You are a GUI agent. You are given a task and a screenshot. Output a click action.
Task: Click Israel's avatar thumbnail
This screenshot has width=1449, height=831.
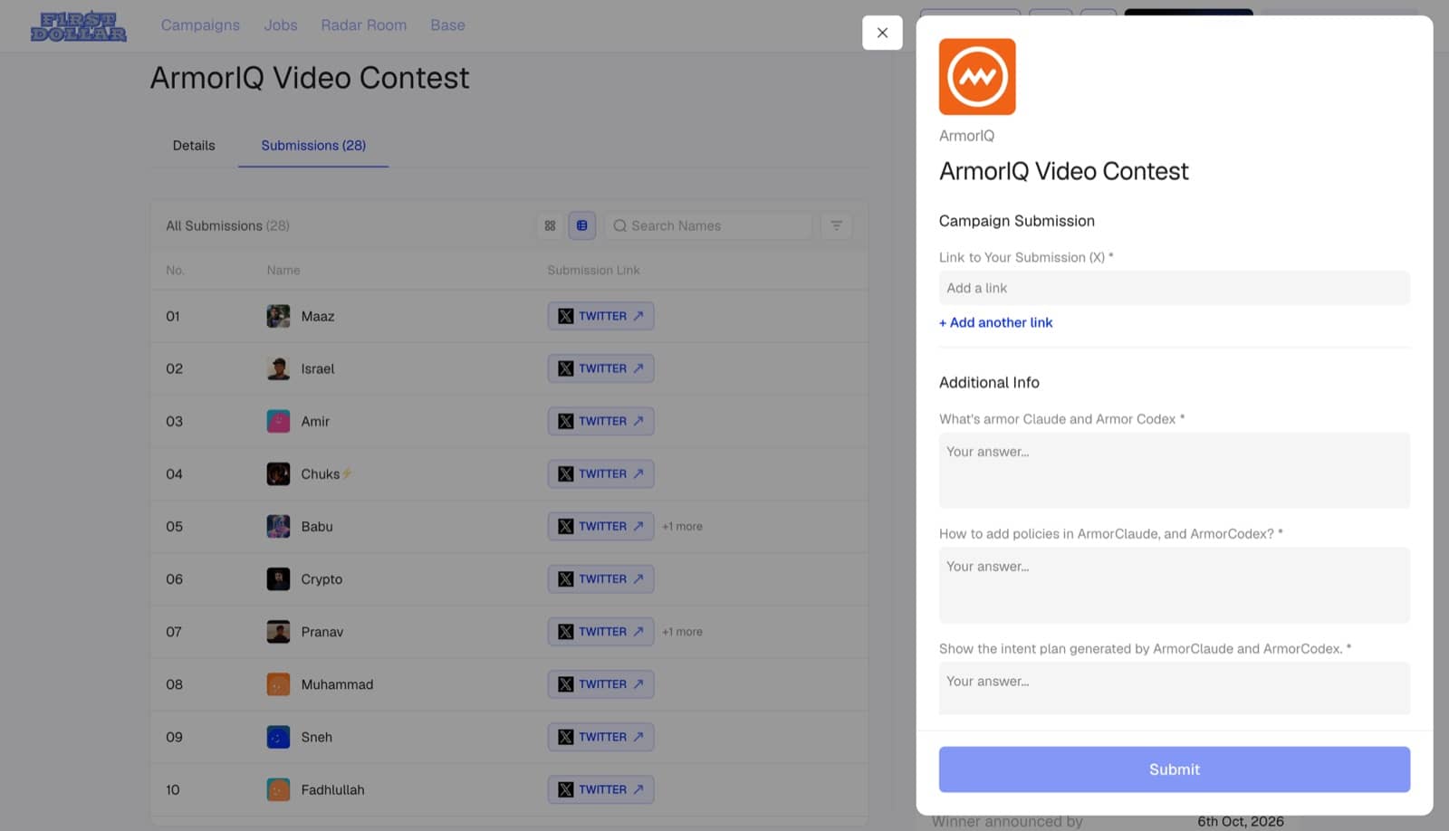[x=278, y=368]
